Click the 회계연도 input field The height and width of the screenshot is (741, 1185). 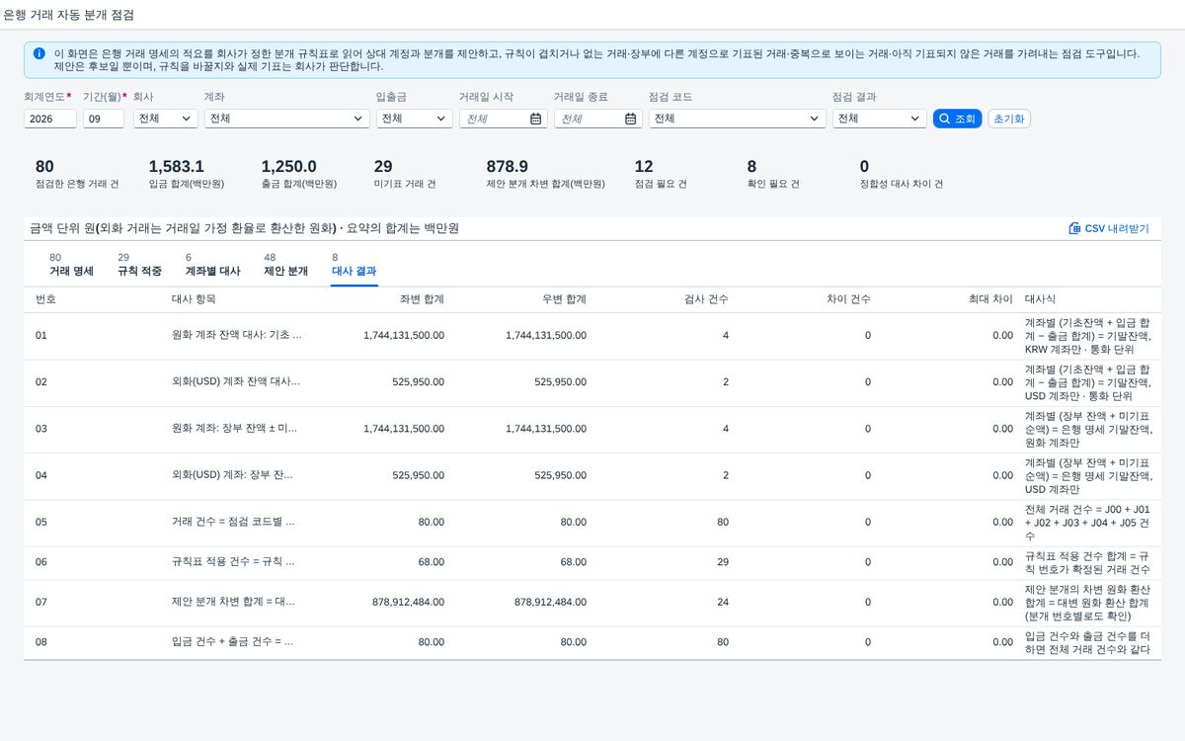point(50,119)
